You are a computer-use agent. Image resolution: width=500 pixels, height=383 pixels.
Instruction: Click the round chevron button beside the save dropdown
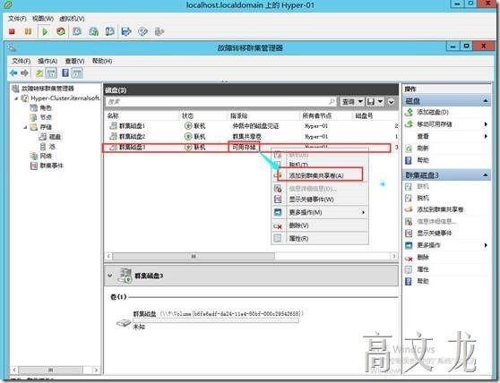pos(392,102)
